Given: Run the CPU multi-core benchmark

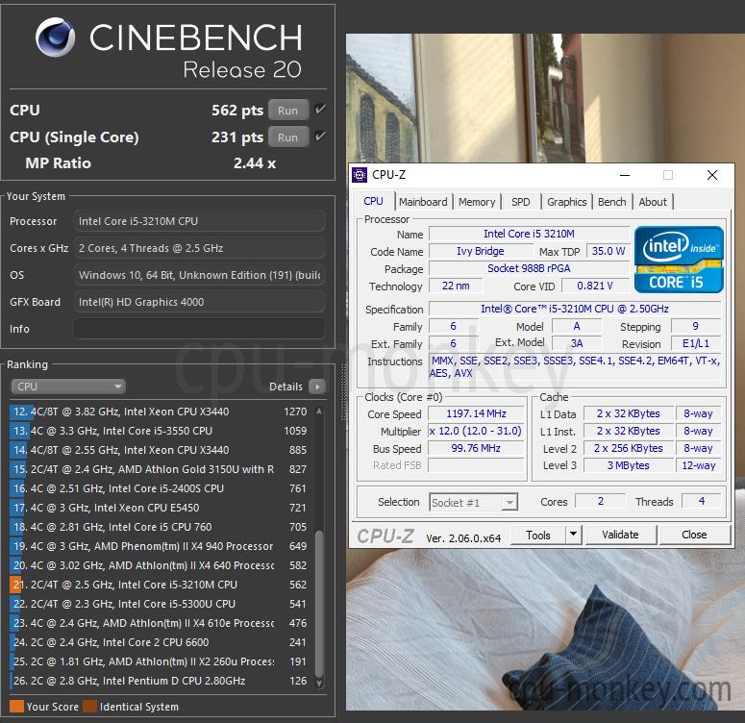Looking at the screenshot, I should tap(288, 111).
